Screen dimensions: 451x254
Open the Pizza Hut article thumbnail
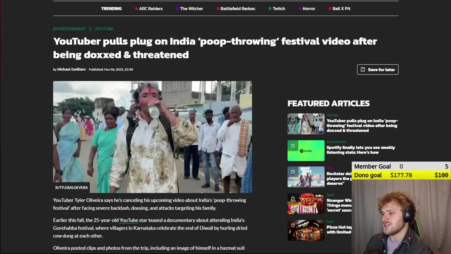coord(306,230)
